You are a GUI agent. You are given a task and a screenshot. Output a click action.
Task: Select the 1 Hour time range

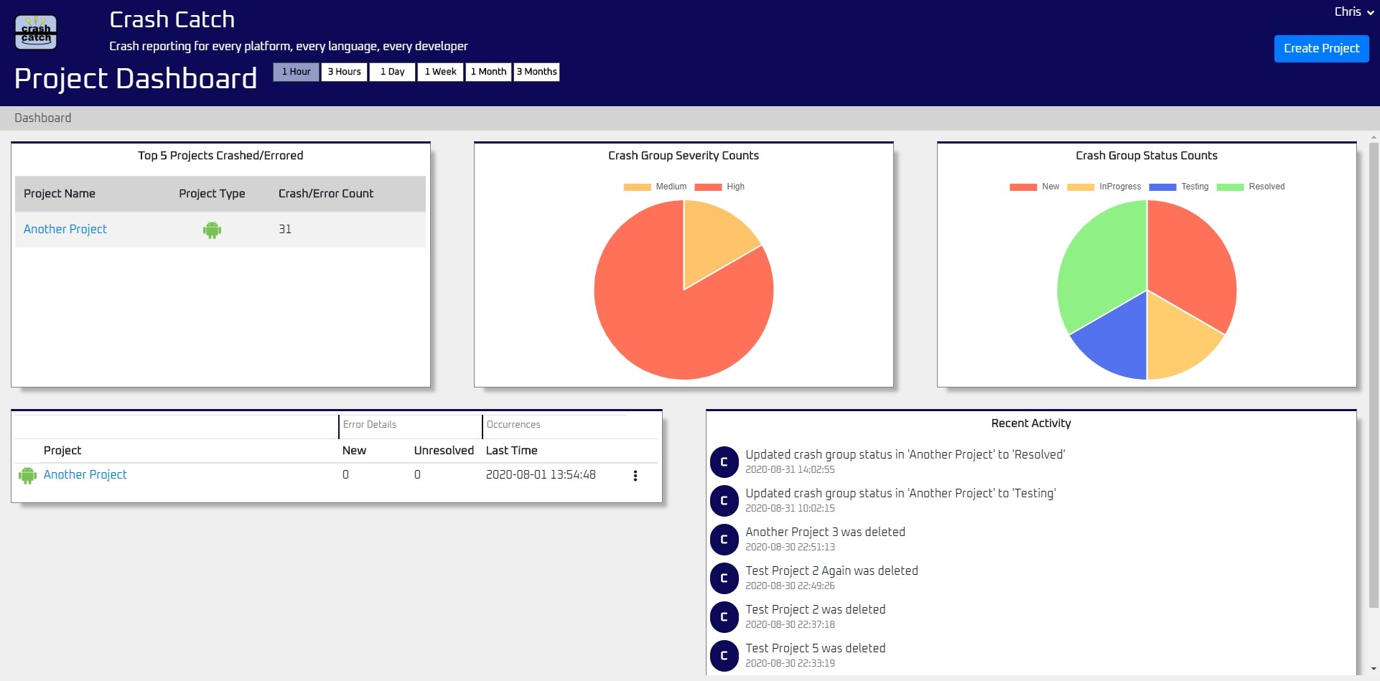click(x=296, y=72)
